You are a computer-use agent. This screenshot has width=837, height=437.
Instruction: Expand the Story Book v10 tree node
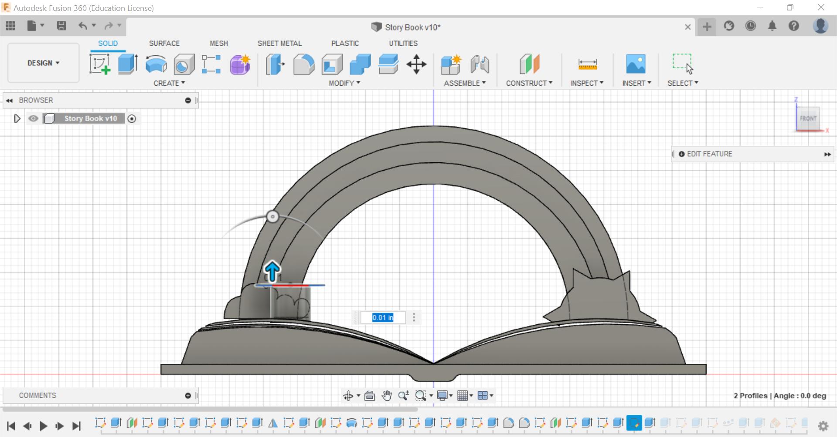(x=17, y=118)
